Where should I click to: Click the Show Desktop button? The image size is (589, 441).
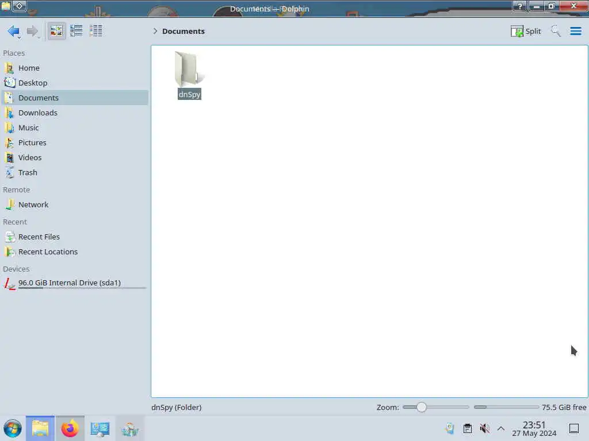[573, 428]
